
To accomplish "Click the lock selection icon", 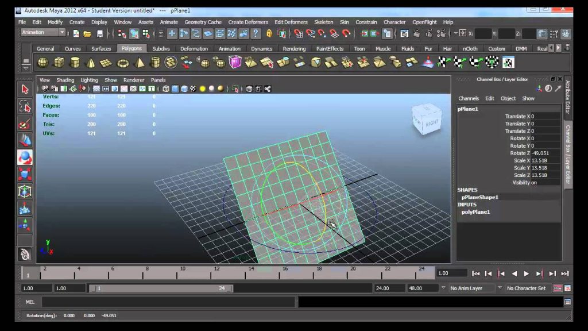I will (269, 34).
